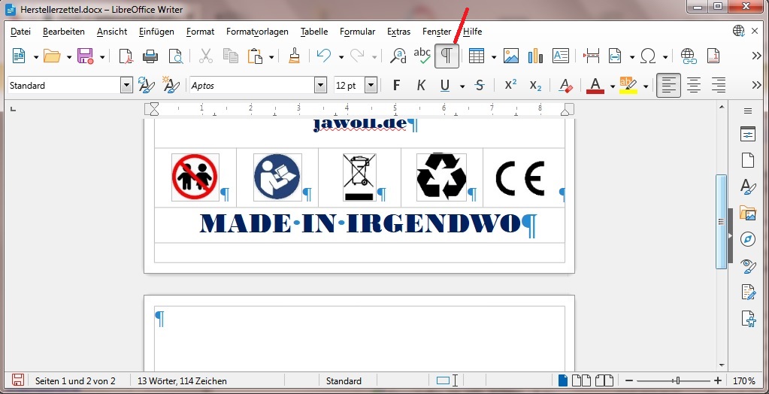Expand the Aptos font name dropdown
769x394 pixels.
pos(321,86)
